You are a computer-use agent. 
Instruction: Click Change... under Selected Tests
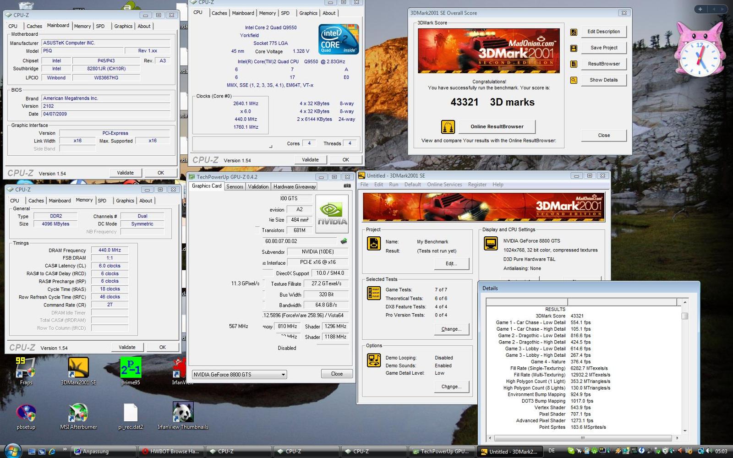point(451,329)
